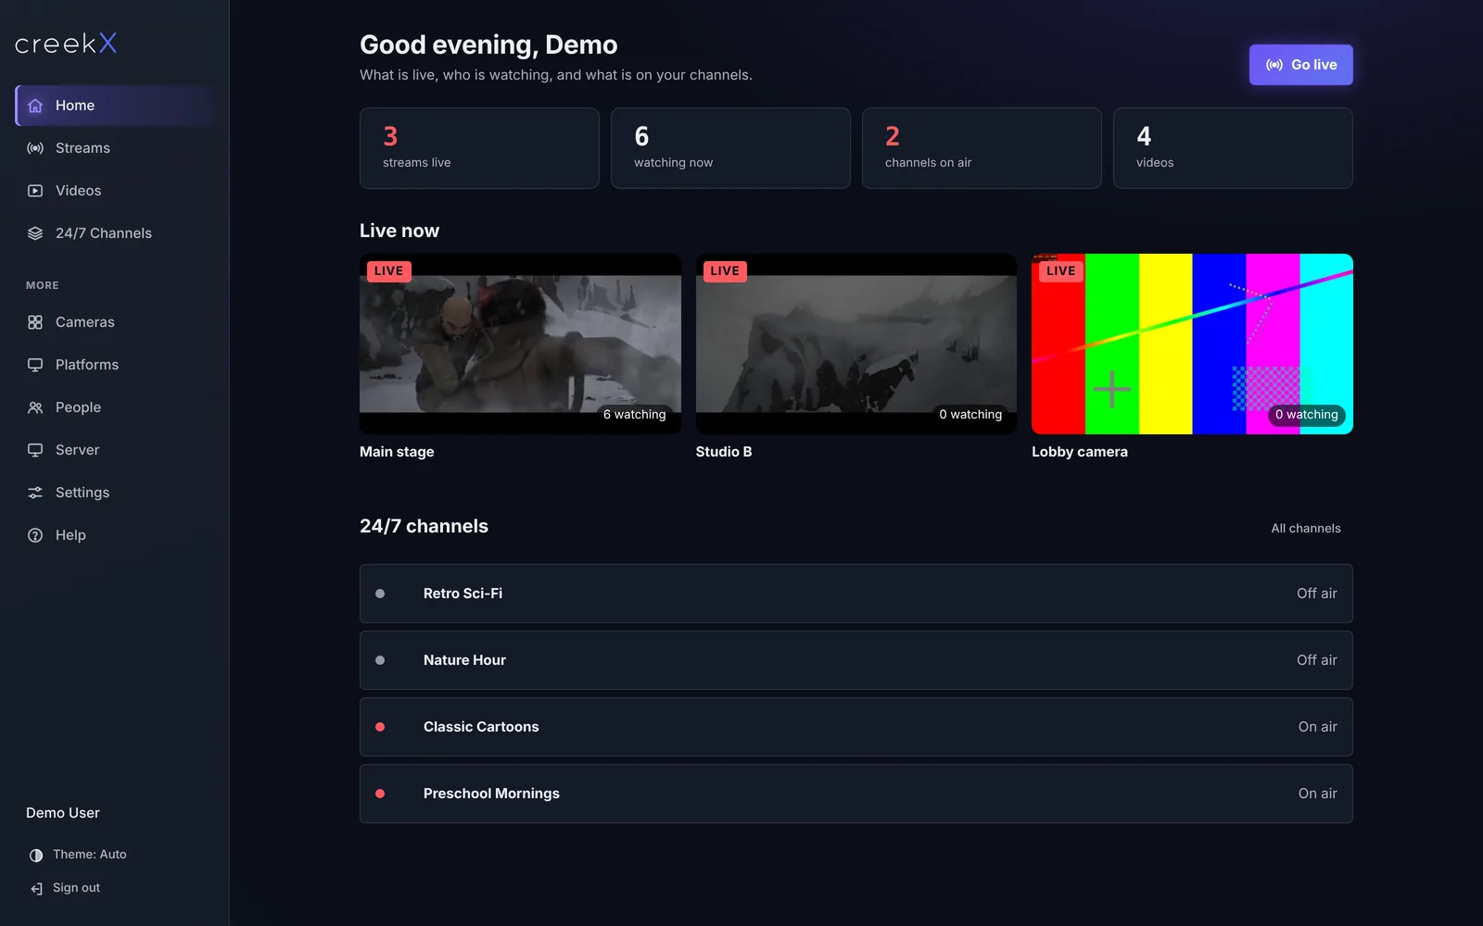Click the Streams broadcast icon
This screenshot has width=1483, height=926.
(x=35, y=148)
